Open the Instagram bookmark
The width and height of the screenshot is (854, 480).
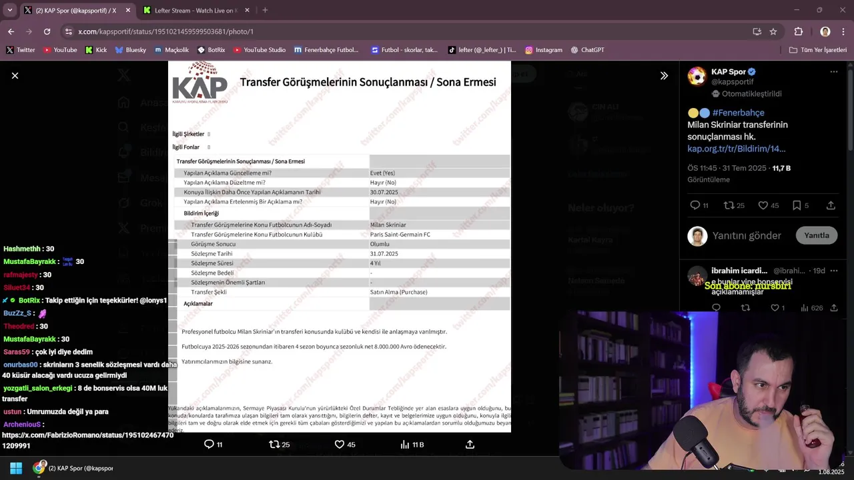(x=544, y=50)
